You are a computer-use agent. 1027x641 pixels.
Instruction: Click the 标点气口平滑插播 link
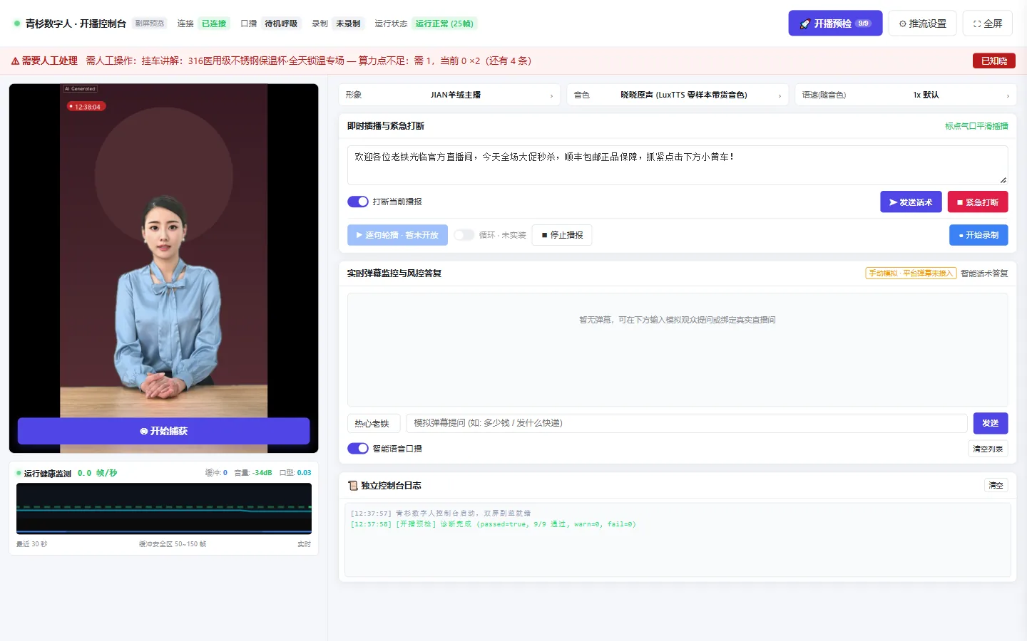coord(976,126)
